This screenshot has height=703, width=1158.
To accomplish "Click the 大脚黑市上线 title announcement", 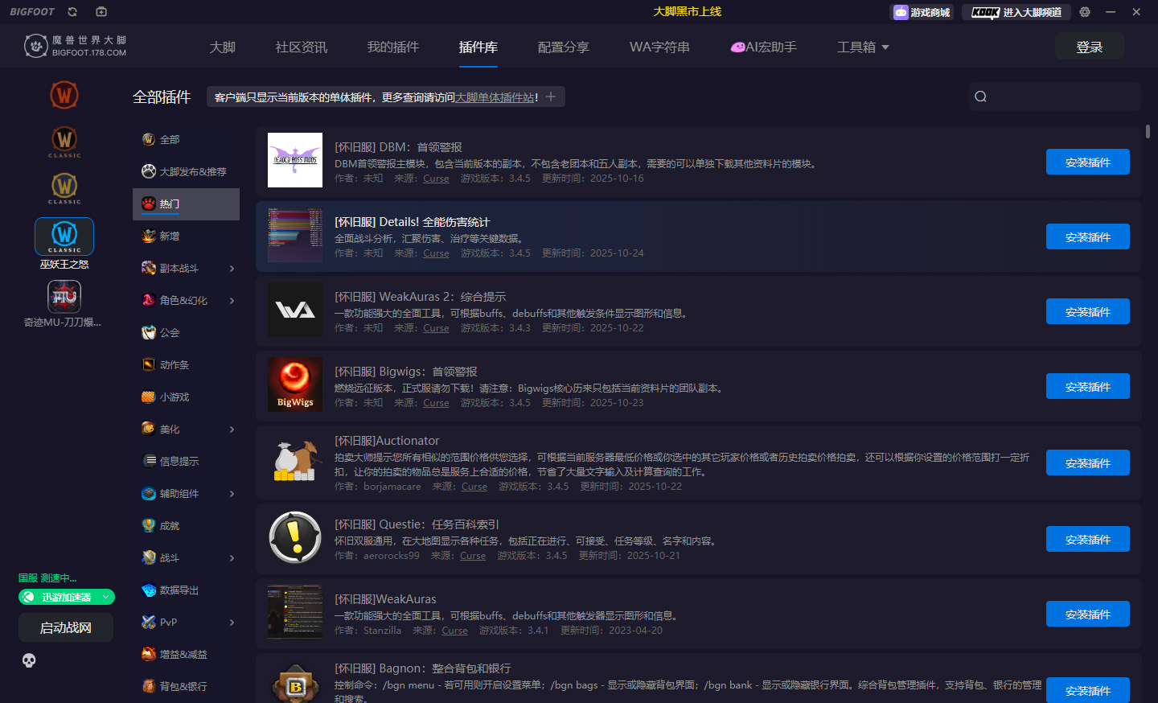I will 688,11.
